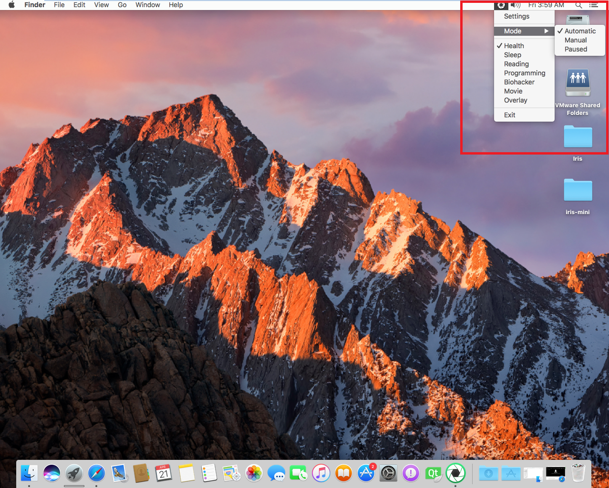Image resolution: width=609 pixels, height=488 pixels.
Task: Switch Iris preset to Reading
Action: 524,64
